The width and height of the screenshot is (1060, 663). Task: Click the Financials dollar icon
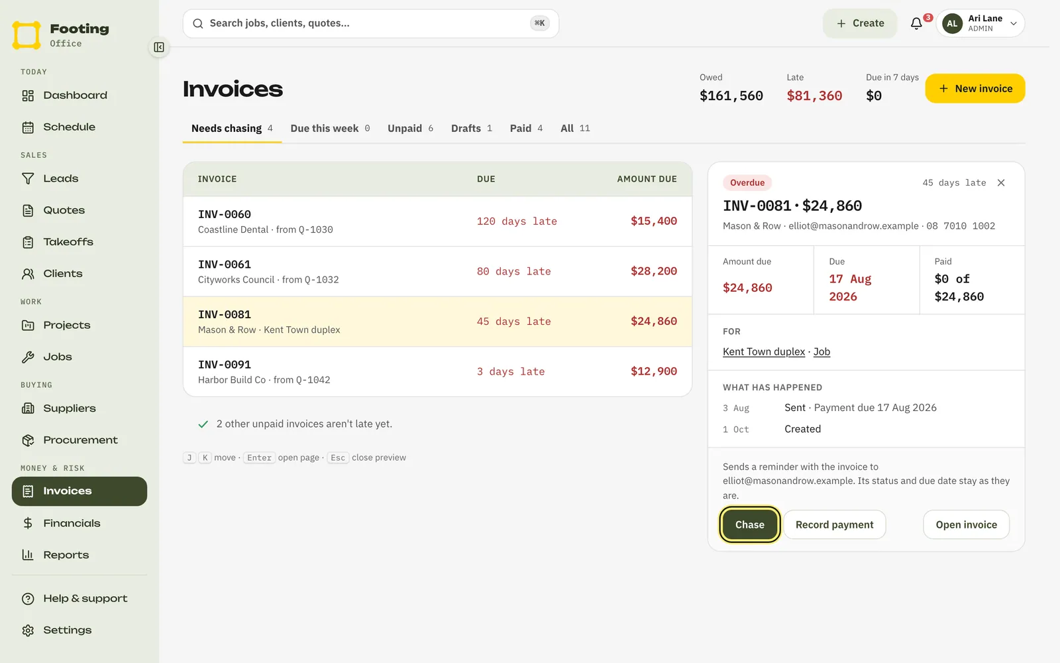coord(28,523)
